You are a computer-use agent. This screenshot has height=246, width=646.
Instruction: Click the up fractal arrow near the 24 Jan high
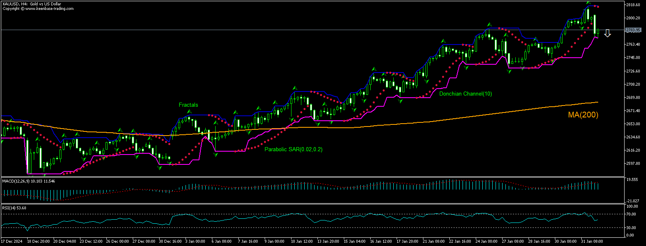[x=490, y=24]
